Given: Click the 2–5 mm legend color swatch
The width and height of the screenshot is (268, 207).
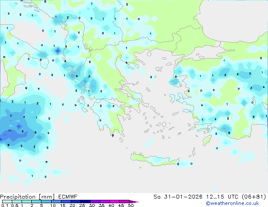Looking at the screenshot, I should (x=36, y=202).
